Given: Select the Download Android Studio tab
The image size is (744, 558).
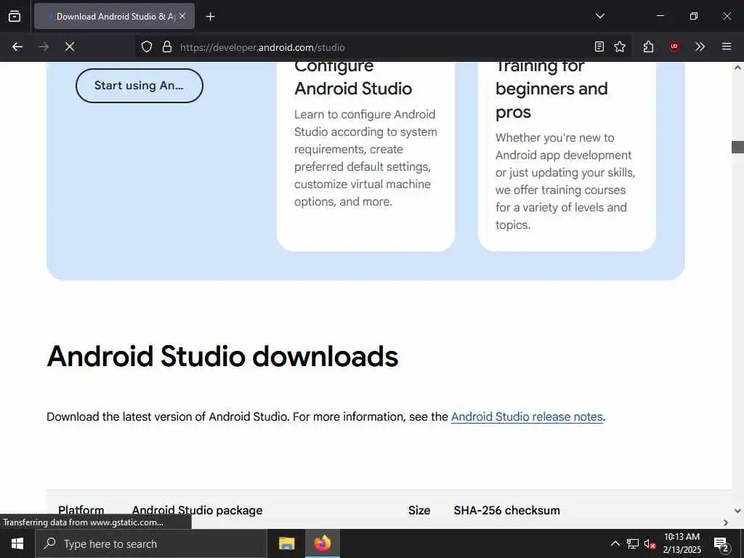Looking at the screenshot, I should pos(114,16).
